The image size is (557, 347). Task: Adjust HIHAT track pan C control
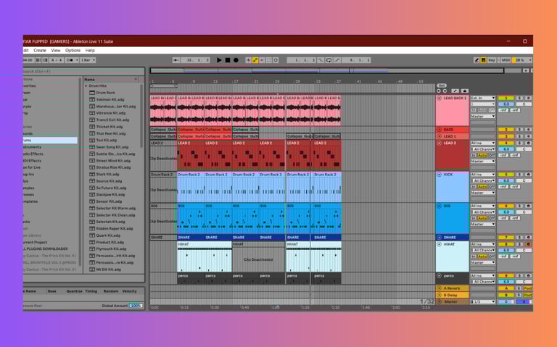pos(524,251)
